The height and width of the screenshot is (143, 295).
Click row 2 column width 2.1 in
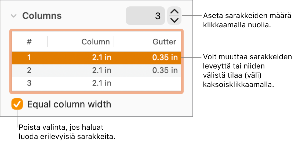101,70
